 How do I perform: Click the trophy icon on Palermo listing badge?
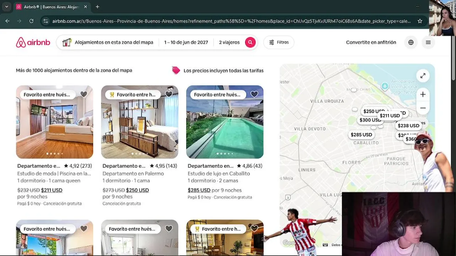tap(112, 95)
